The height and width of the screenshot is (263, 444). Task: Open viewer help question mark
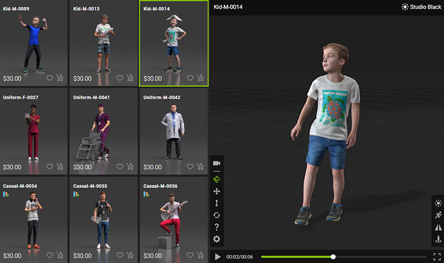(217, 227)
